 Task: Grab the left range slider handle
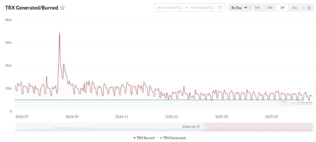pyautogui.click(x=205, y=127)
